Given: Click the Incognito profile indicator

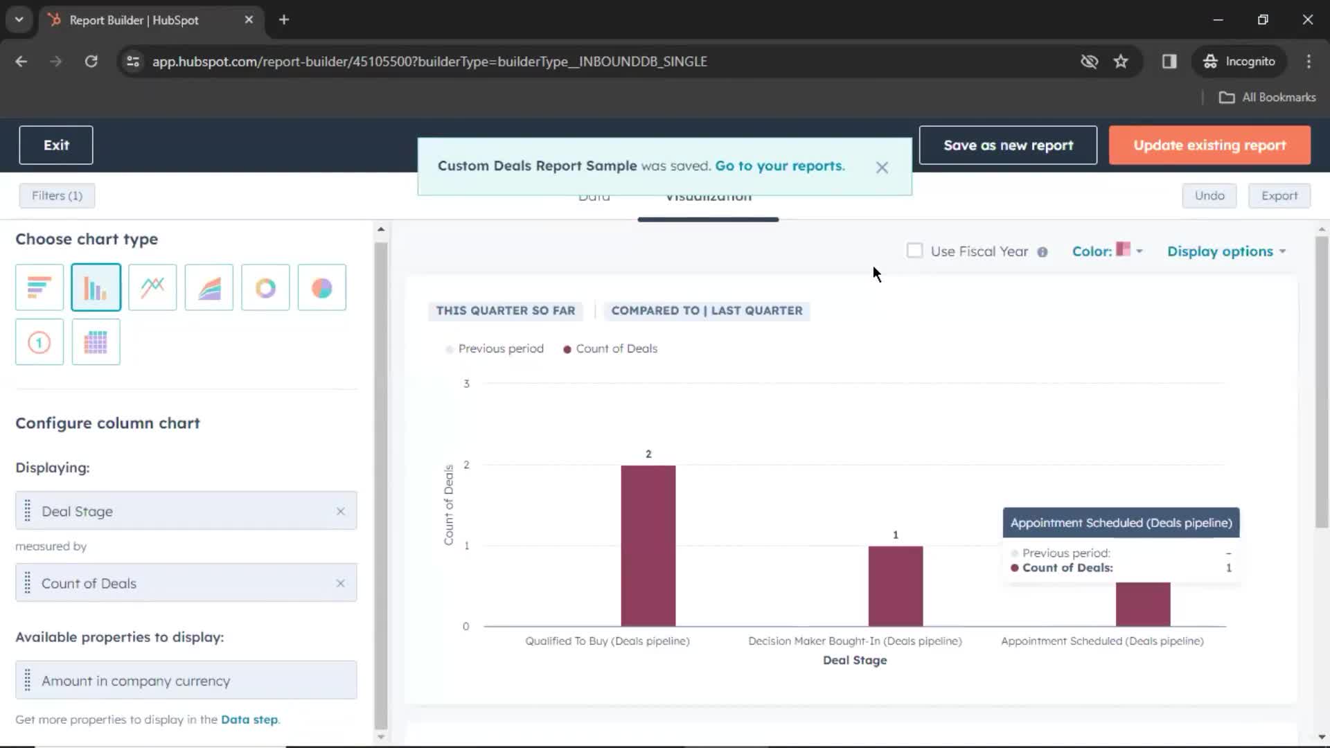Looking at the screenshot, I should pyautogui.click(x=1239, y=62).
